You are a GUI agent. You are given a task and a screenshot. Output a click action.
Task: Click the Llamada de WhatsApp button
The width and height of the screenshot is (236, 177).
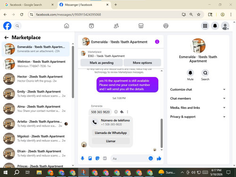point(111,133)
